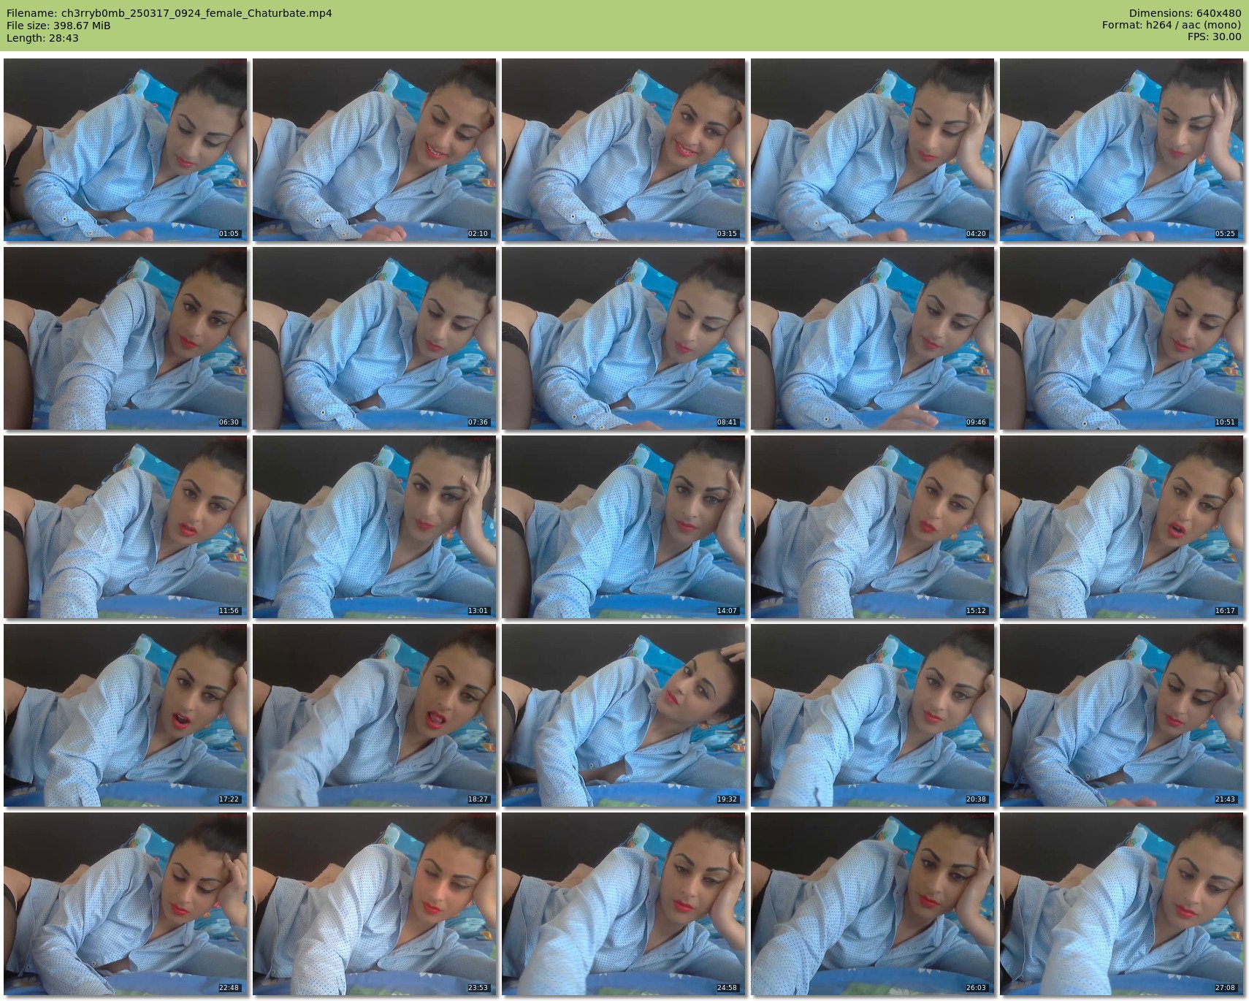Select the frame at 05:25
Screen dimensions: 1249x1001
click(x=1122, y=150)
